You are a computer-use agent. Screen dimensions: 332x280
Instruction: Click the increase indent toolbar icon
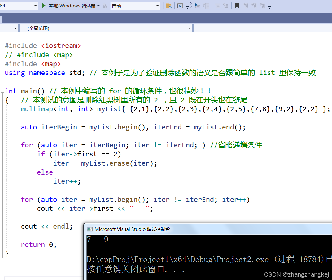(x=218, y=6)
